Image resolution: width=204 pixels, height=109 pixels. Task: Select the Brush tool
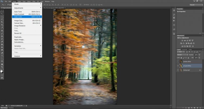[2, 33]
